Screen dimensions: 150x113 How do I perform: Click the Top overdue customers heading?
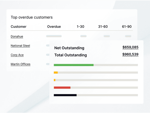coord(32,17)
